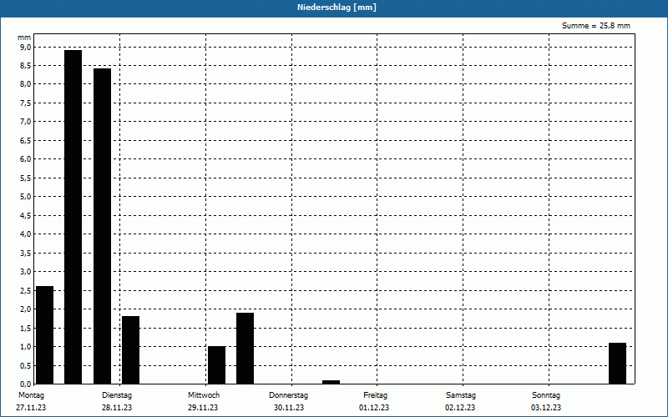668x417 pixels.
Task: Click the Monday bar reaching about 8,4 mm
Action: [102, 226]
